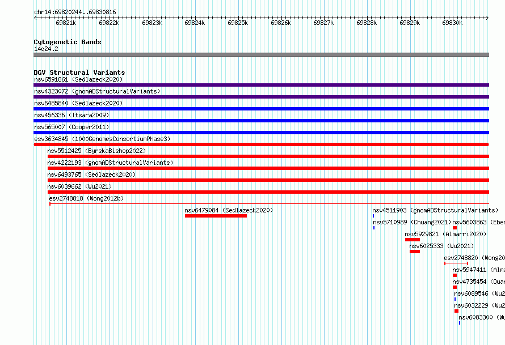The height and width of the screenshot is (345, 505).
Task: Click the Cytogenetic Bands track title
Action: click(x=68, y=42)
